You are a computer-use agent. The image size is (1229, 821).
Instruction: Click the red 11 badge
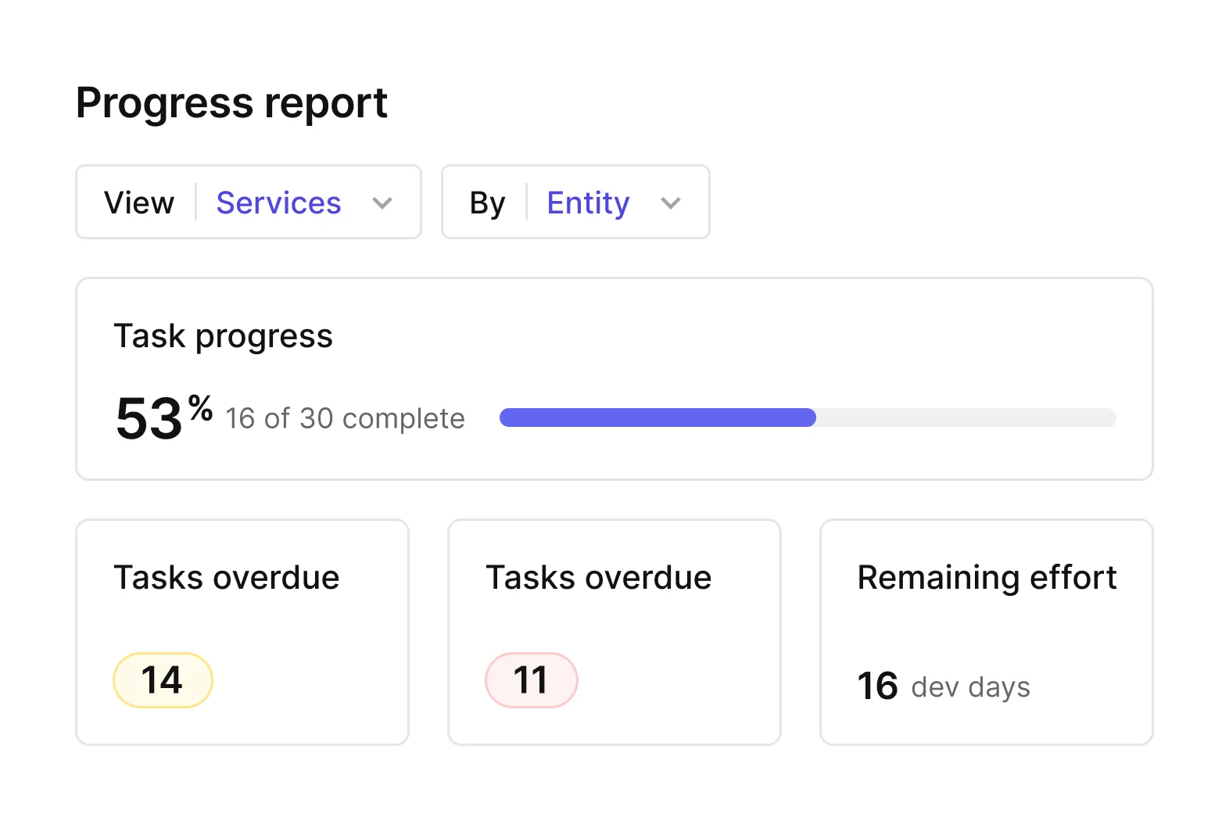point(531,680)
